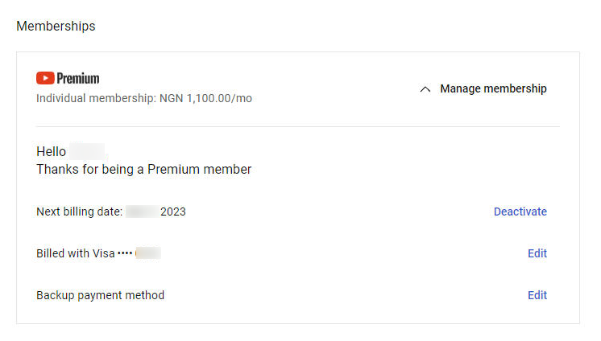Deactivate the Premium membership
The width and height of the screenshot is (601, 341).
pos(520,212)
